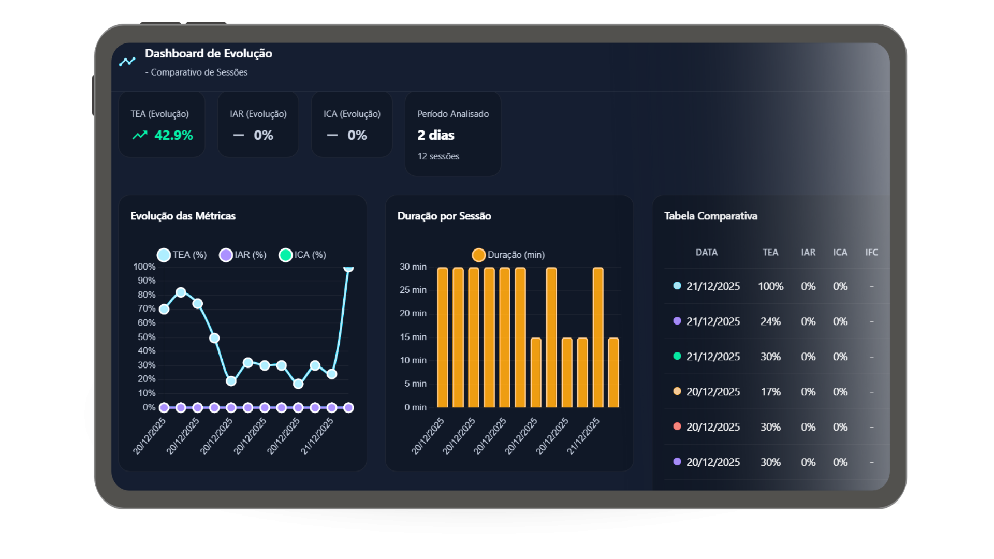This screenshot has width=994, height=559.
Task: Click the TEA 100% peak data point
Action: click(348, 268)
